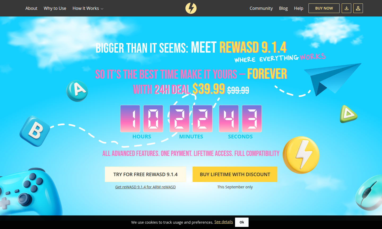Click the blue B cube graphic
Screen dimensions: 382x229
35,131
